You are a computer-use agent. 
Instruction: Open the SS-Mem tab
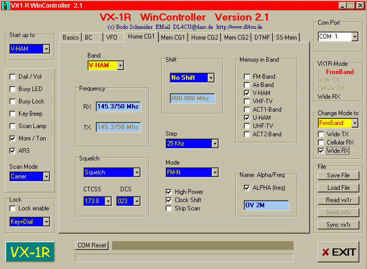(286, 38)
